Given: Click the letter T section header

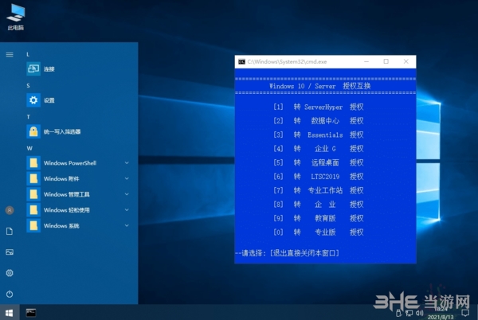Looking at the screenshot, I should pyautogui.click(x=28, y=117).
